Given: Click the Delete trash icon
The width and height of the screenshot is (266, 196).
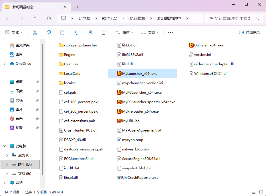Looking at the screenshot, I should pos(104,32).
